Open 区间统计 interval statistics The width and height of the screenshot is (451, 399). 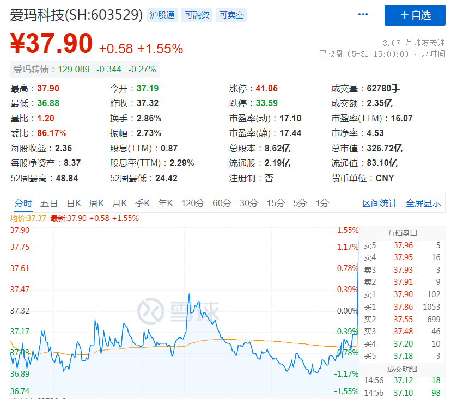[x=380, y=203]
